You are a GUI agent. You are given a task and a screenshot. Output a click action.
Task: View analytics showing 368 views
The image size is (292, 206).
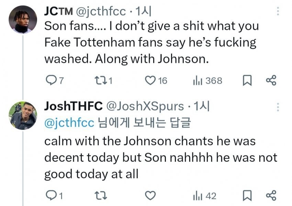[197, 81]
